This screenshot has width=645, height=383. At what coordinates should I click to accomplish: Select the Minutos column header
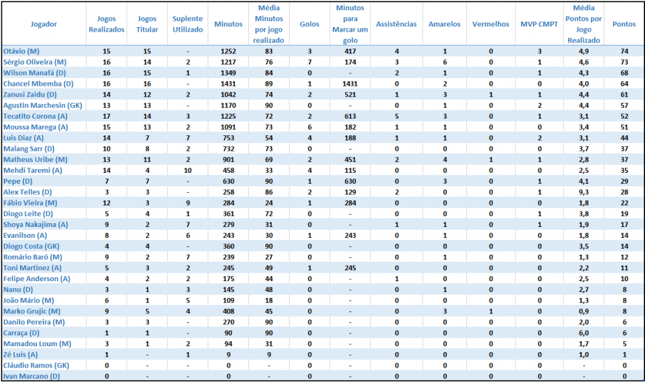point(228,24)
